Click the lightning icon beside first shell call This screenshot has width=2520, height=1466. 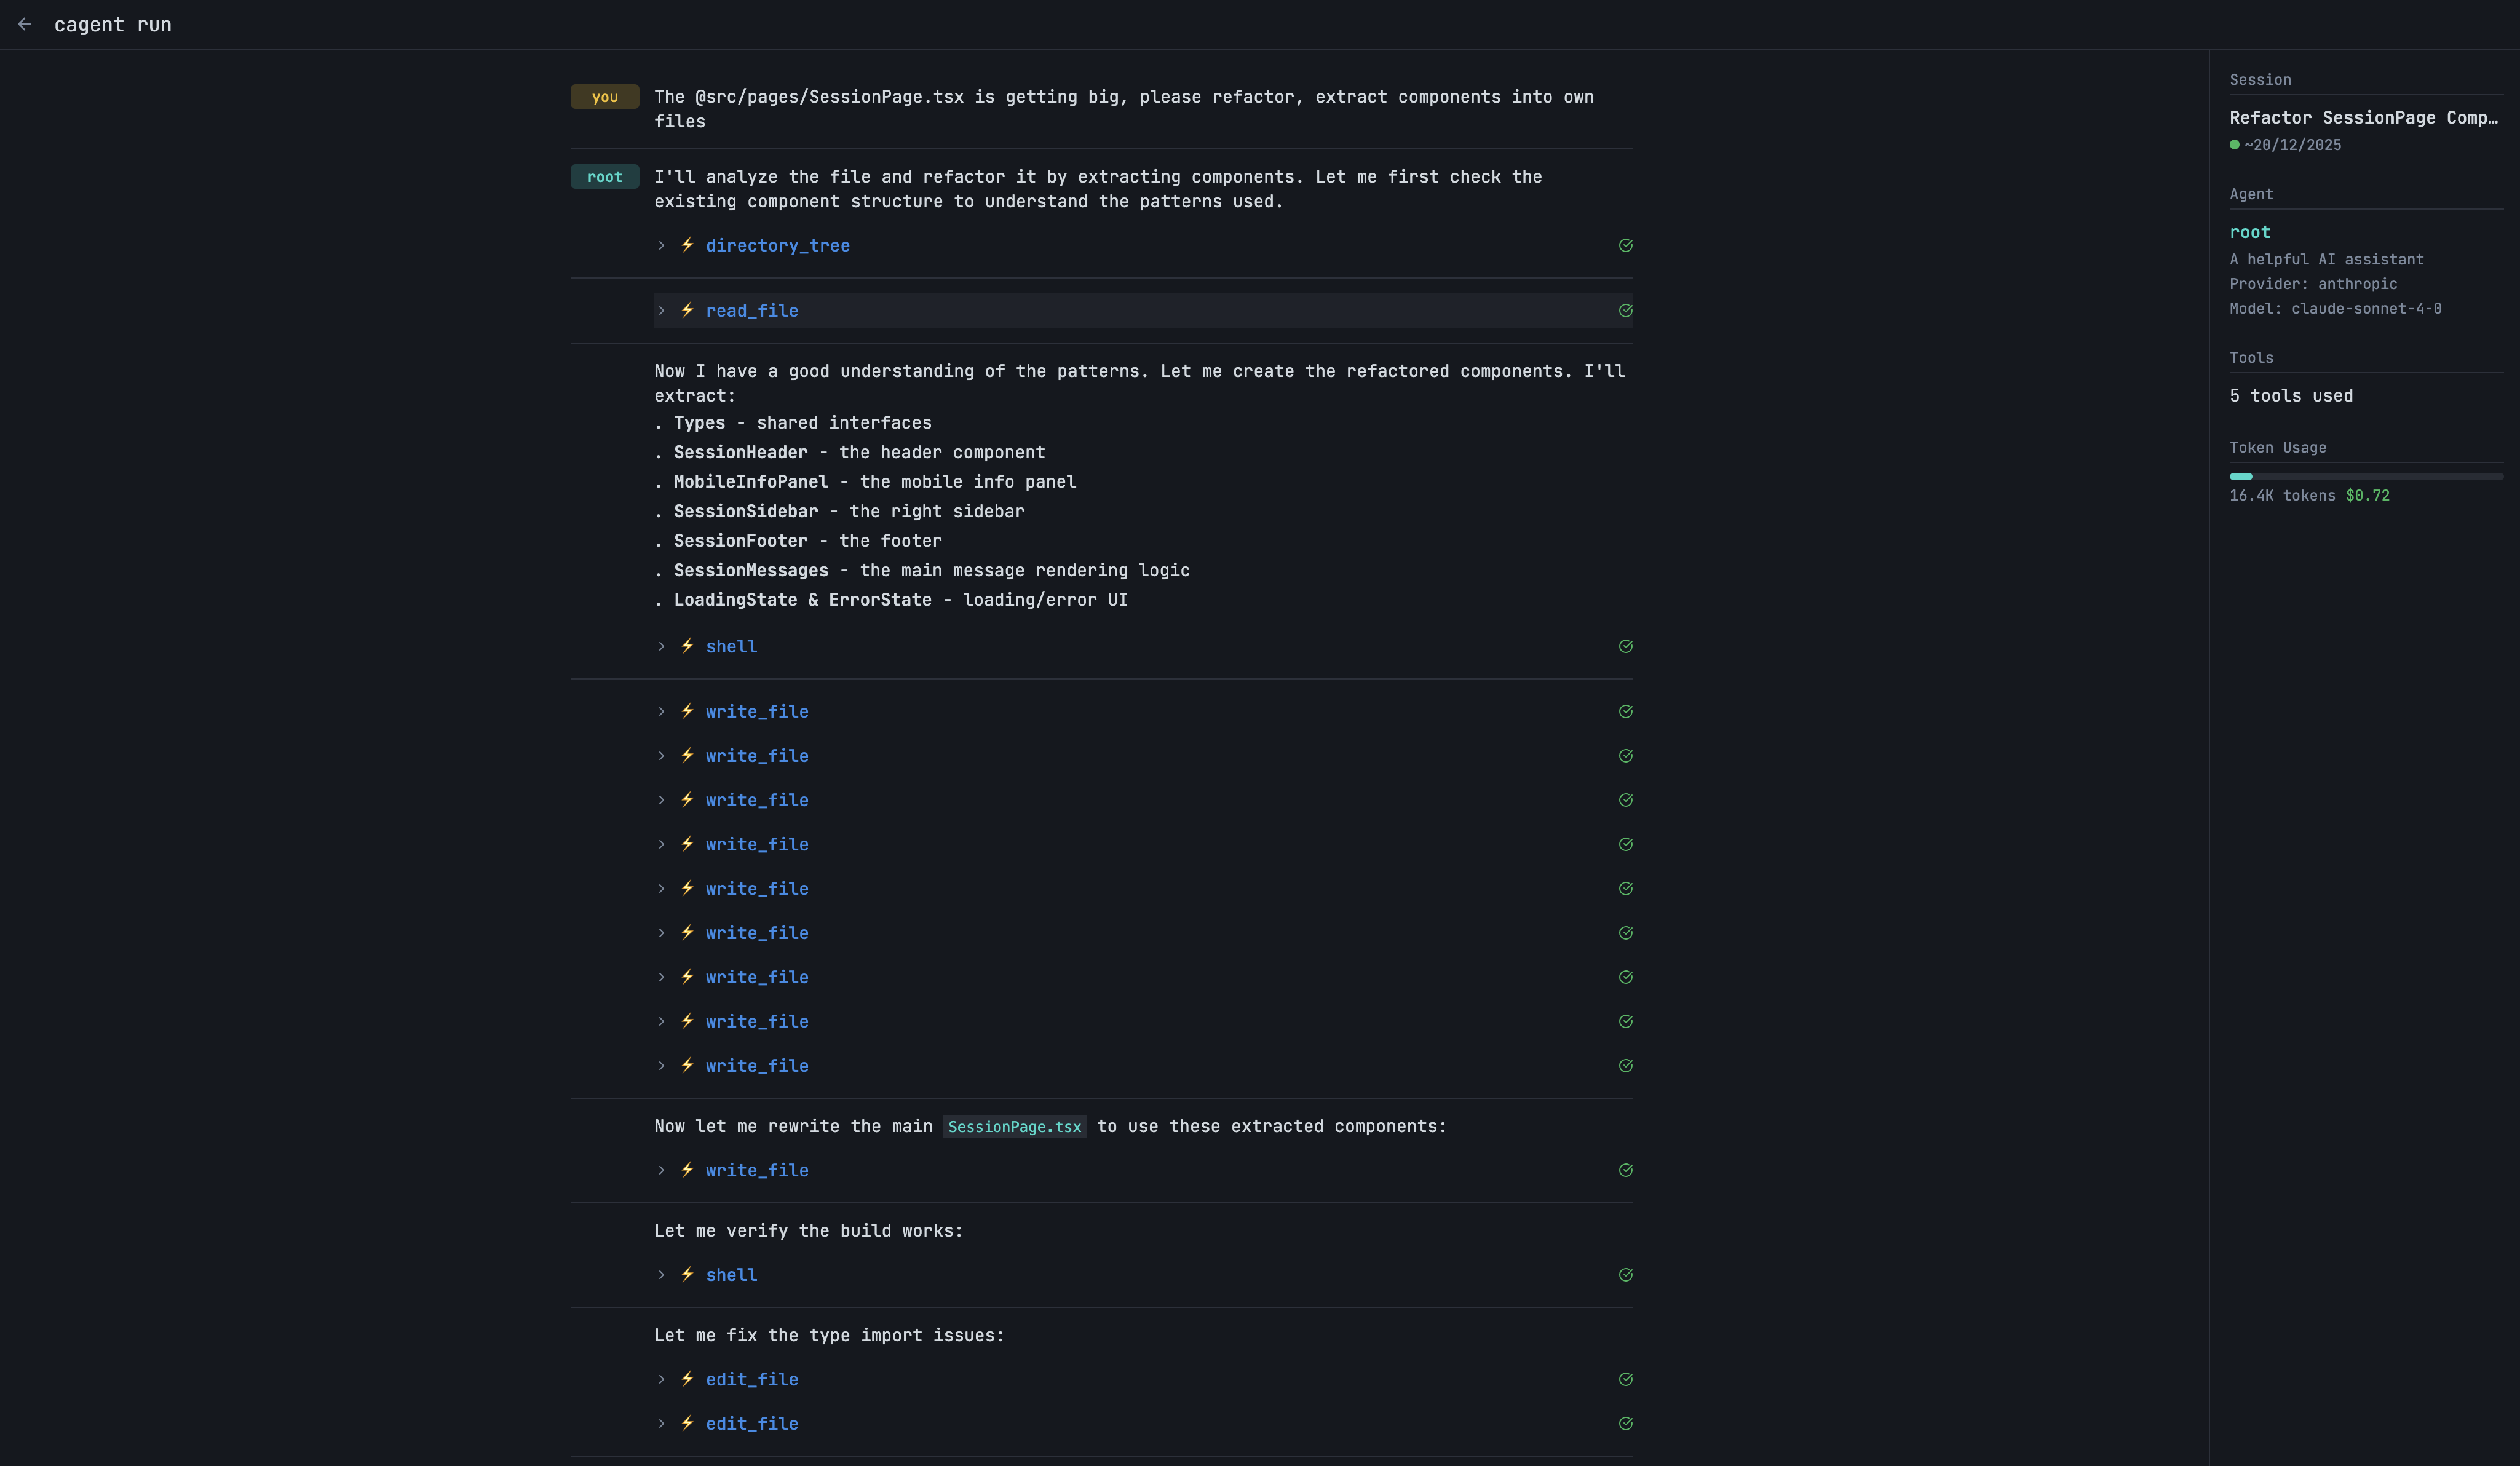[x=688, y=646]
